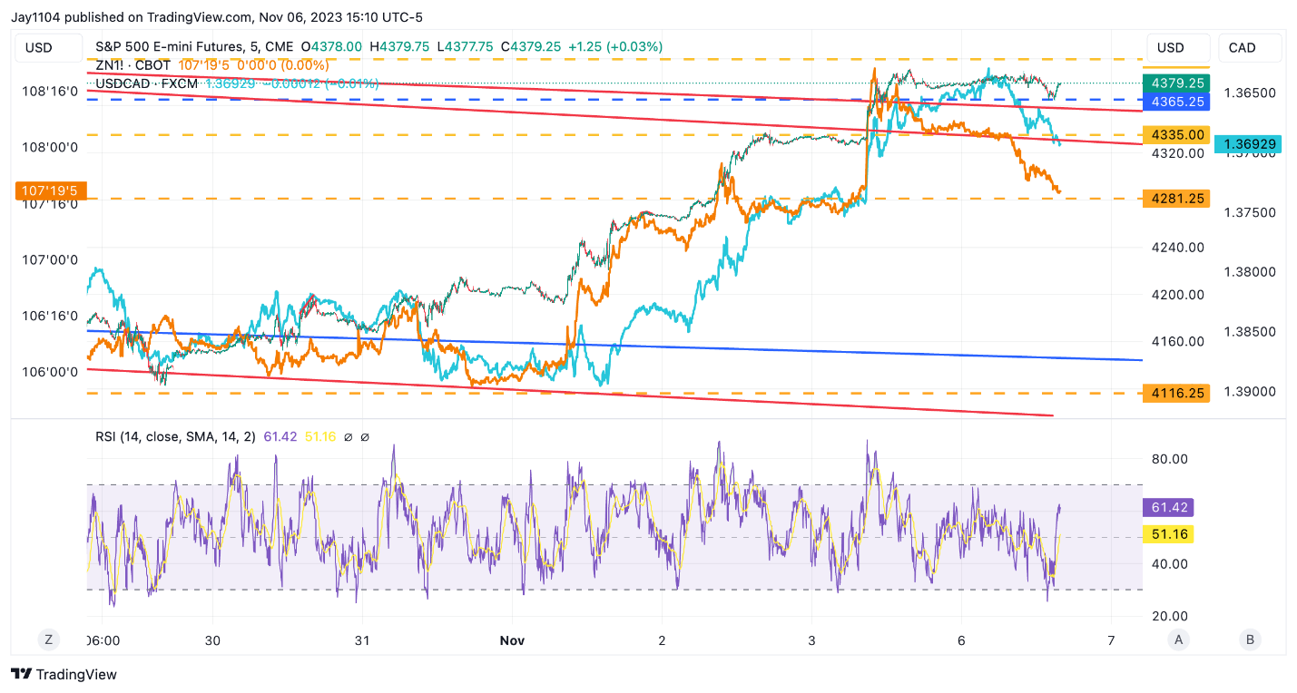Click the Z timezone button

coord(48,639)
